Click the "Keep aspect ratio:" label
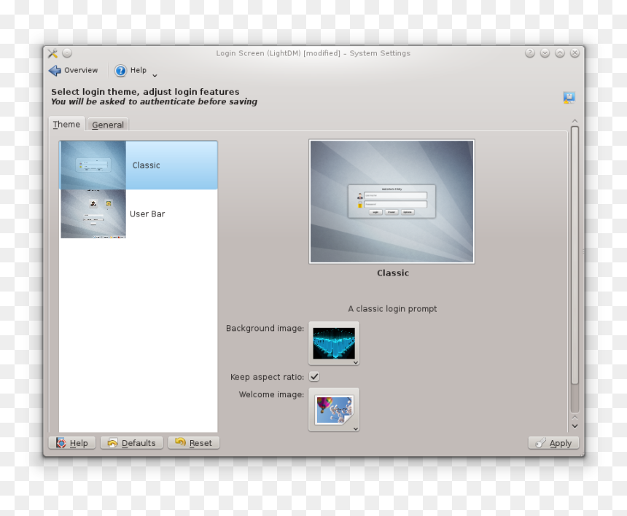The image size is (627, 516). click(267, 377)
